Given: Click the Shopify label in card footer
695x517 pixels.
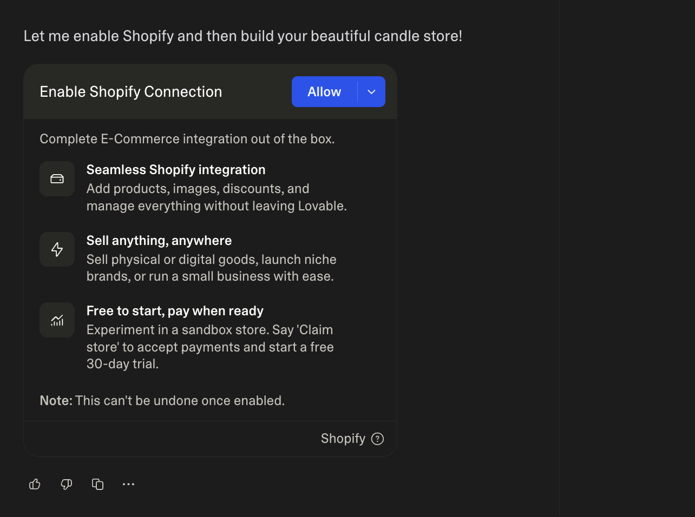Looking at the screenshot, I should [x=343, y=439].
